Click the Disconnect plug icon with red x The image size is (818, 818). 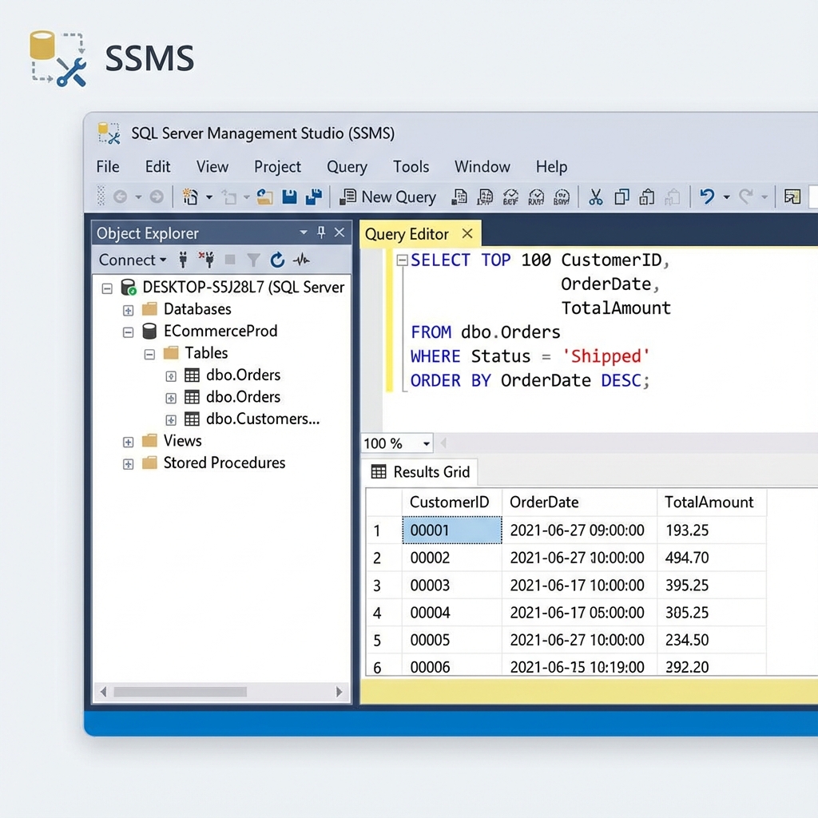[206, 260]
